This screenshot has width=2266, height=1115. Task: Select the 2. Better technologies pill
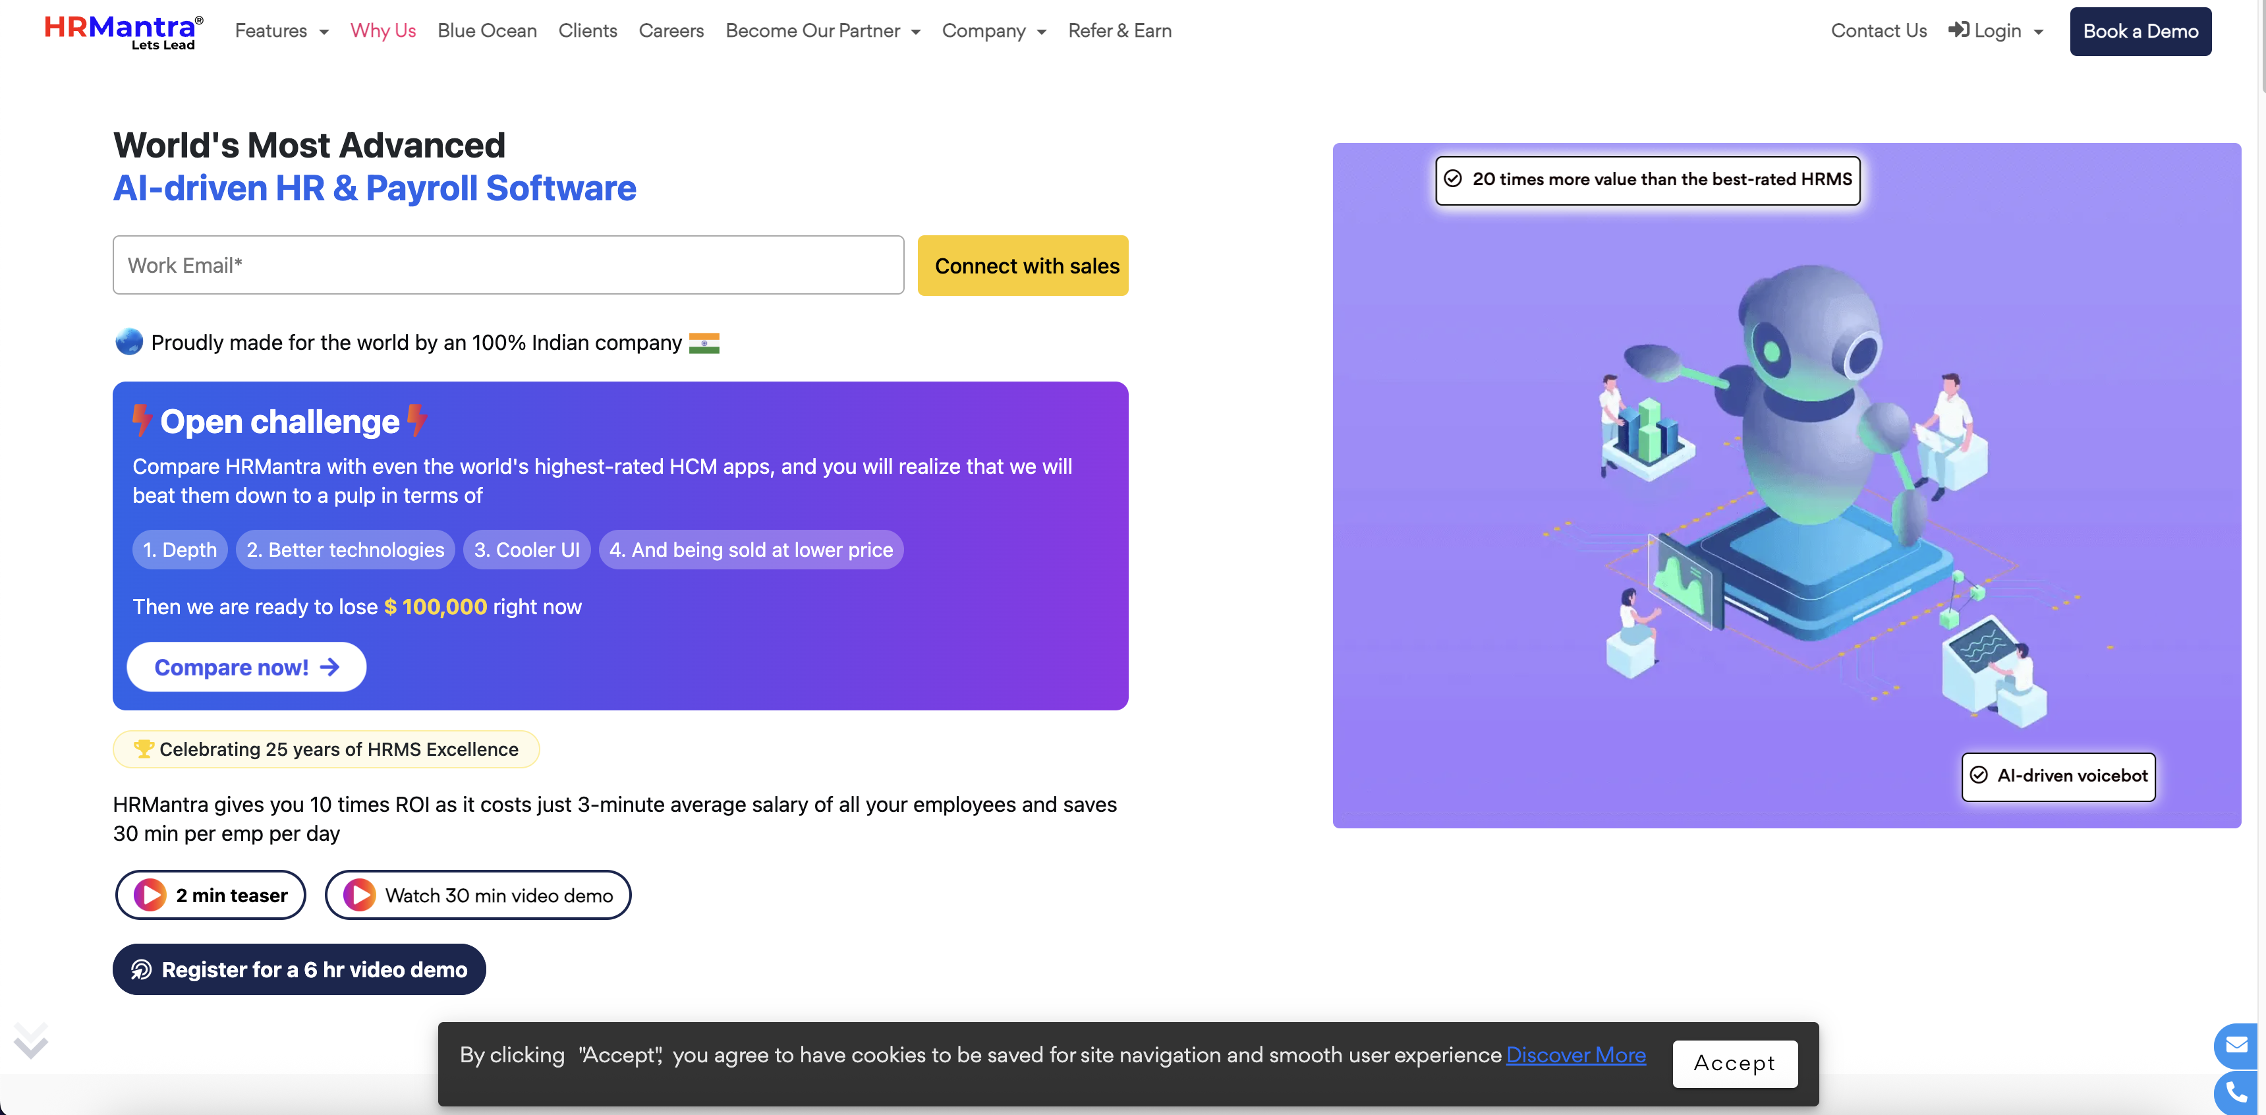tap(345, 550)
